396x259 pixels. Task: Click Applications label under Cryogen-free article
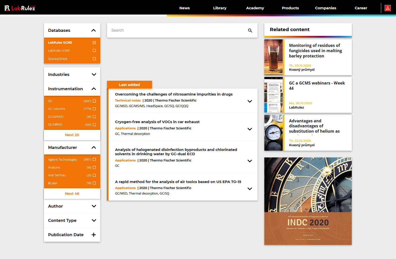coord(125,128)
